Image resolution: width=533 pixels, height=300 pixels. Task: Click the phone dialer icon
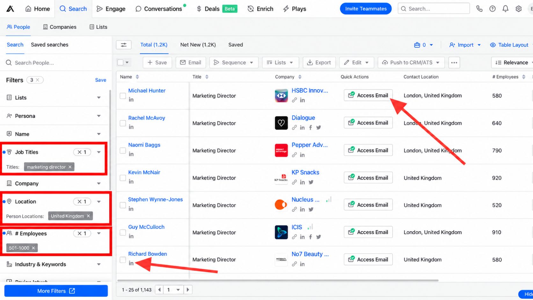coord(479,9)
